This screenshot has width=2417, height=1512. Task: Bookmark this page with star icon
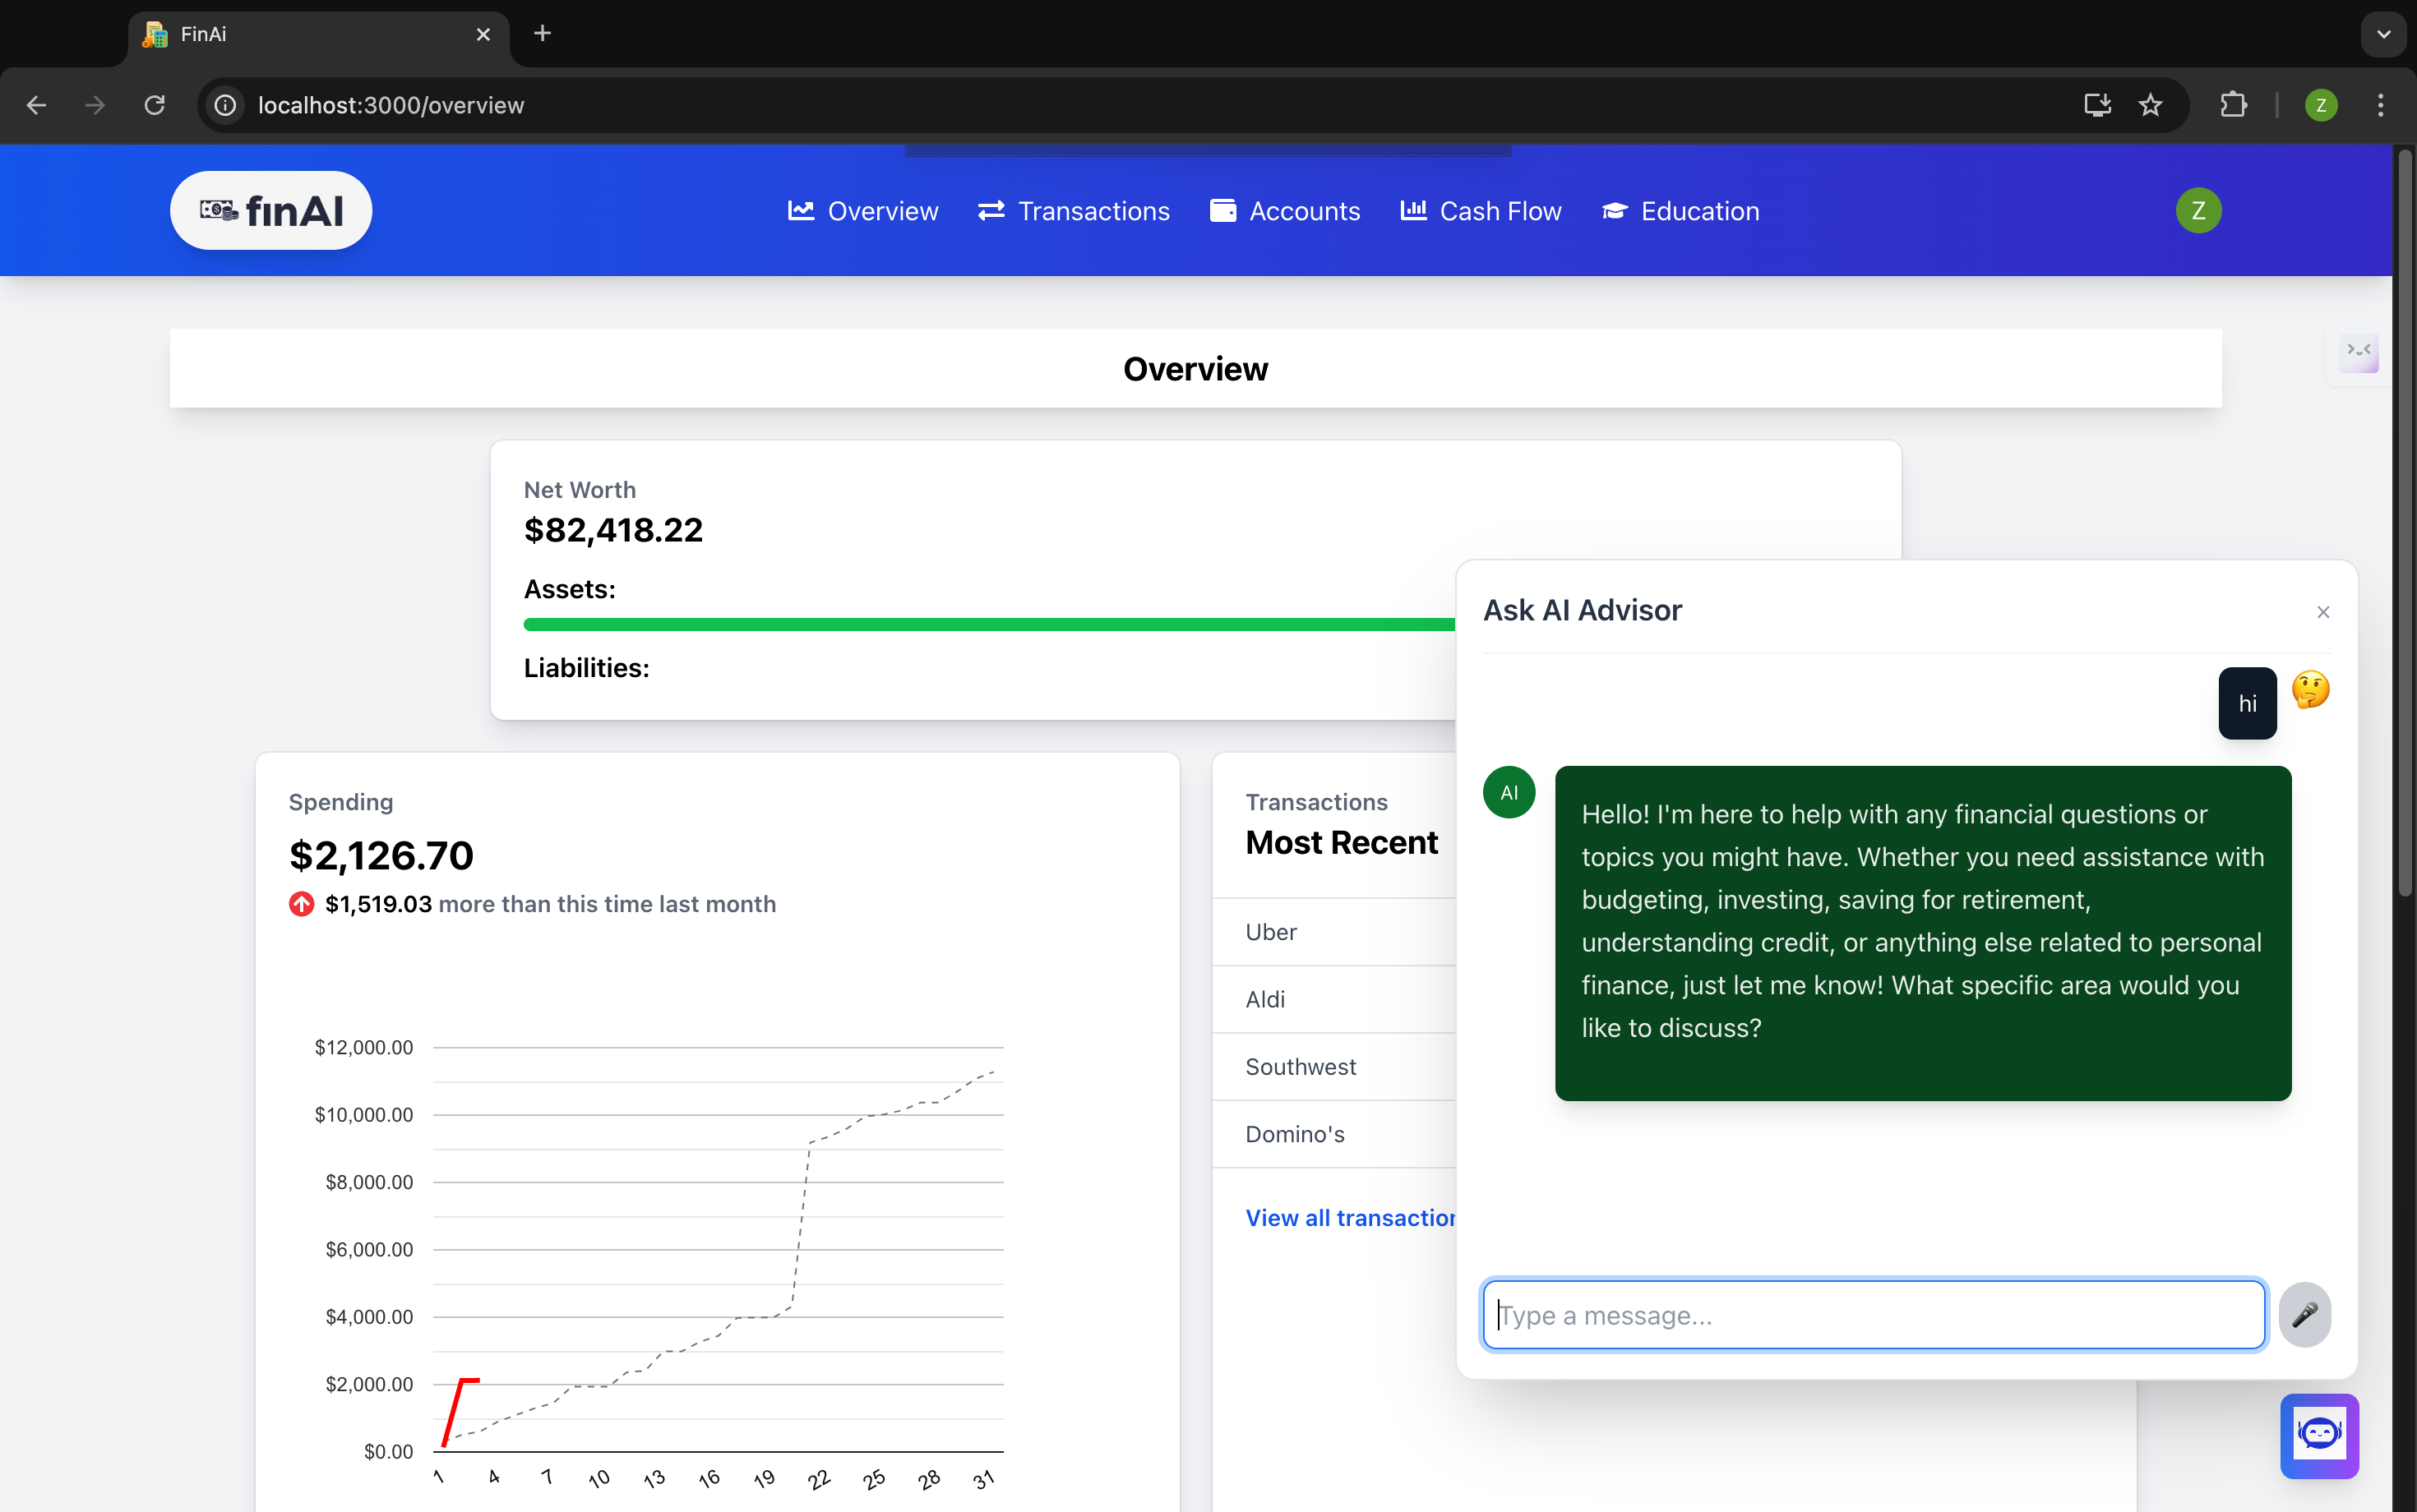pyautogui.click(x=2150, y=105)
